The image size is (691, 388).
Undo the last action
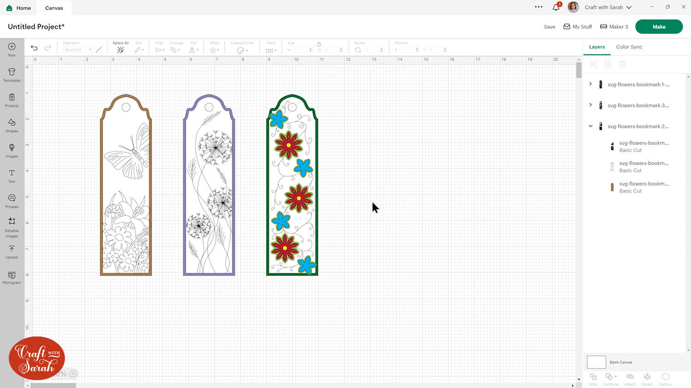pos(34,48)
